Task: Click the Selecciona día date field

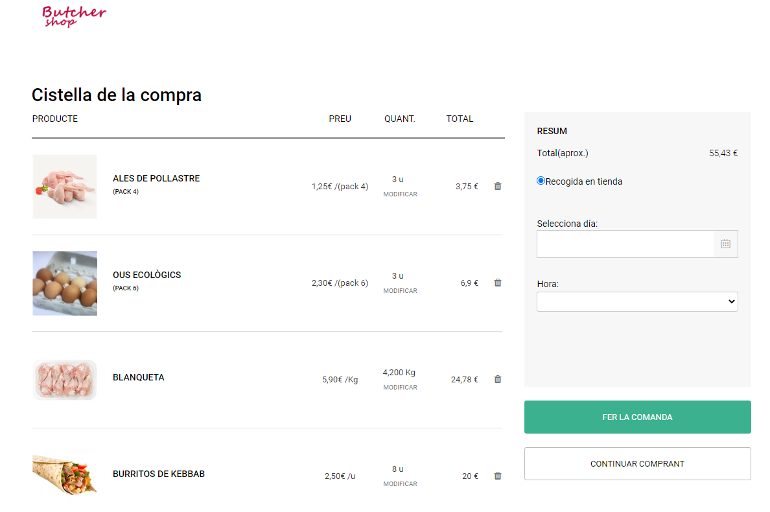Action: (625, 244)
